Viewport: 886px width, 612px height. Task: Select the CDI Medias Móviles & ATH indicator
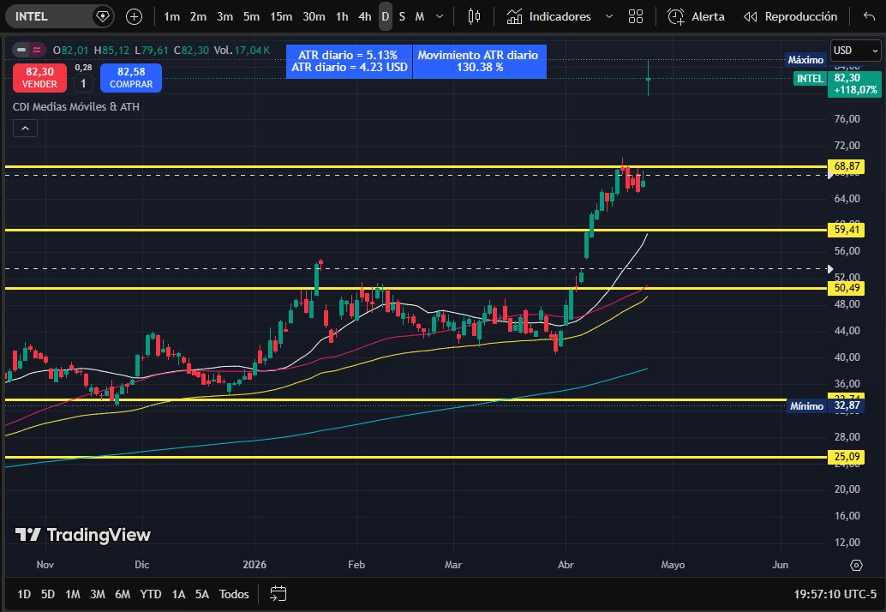[75, 107]
